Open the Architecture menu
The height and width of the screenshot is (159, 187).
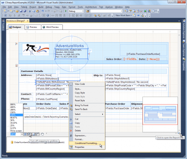point(91,7)
